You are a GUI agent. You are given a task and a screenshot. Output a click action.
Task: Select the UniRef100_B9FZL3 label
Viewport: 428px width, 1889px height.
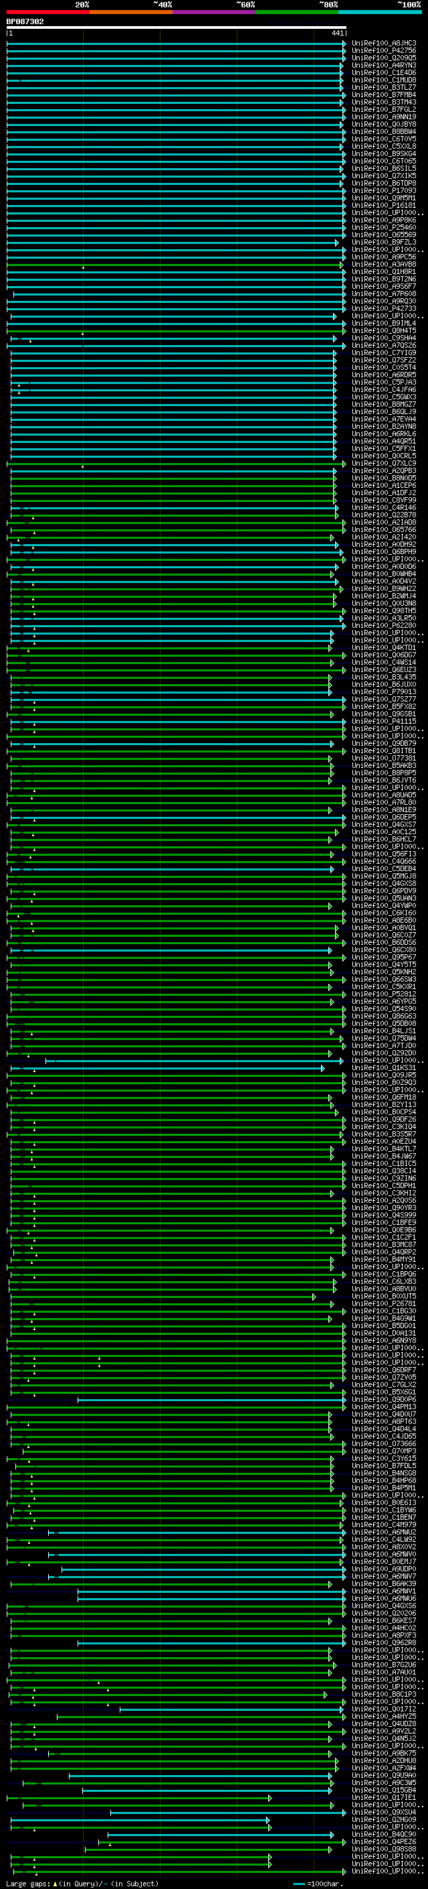(x=384, y=242)
